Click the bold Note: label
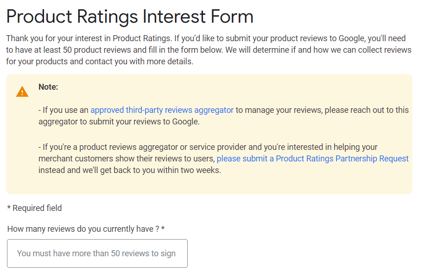This screenshot has width=425, height=278. 48,87
